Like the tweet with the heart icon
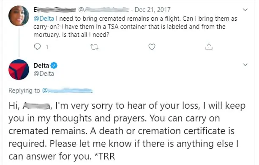 tap(152, 47)
